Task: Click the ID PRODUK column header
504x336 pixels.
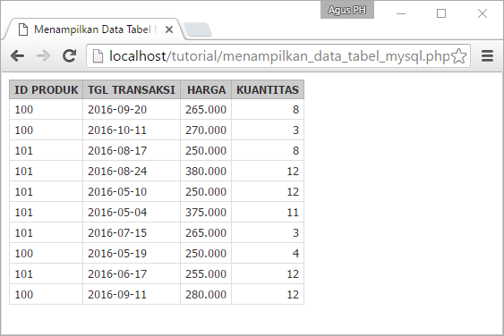Action: (47, 89)
